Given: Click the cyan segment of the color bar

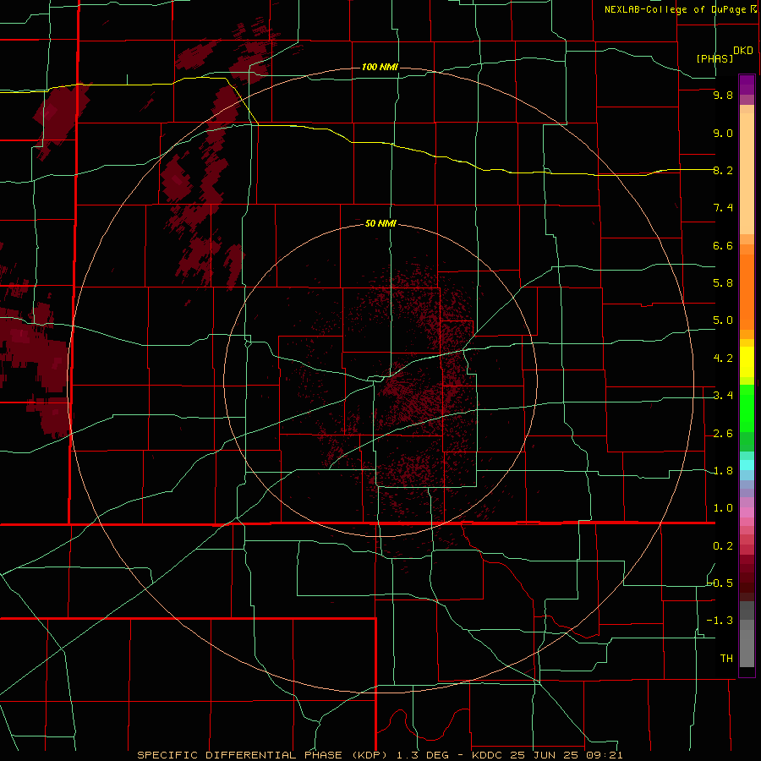Looking at the screenshot, I should (747, 465).
